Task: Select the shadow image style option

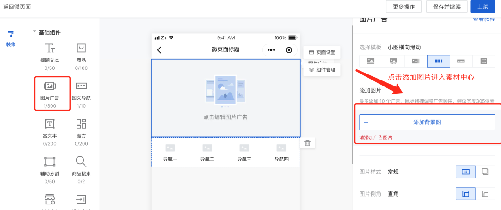Action: [x=485, y=172]
